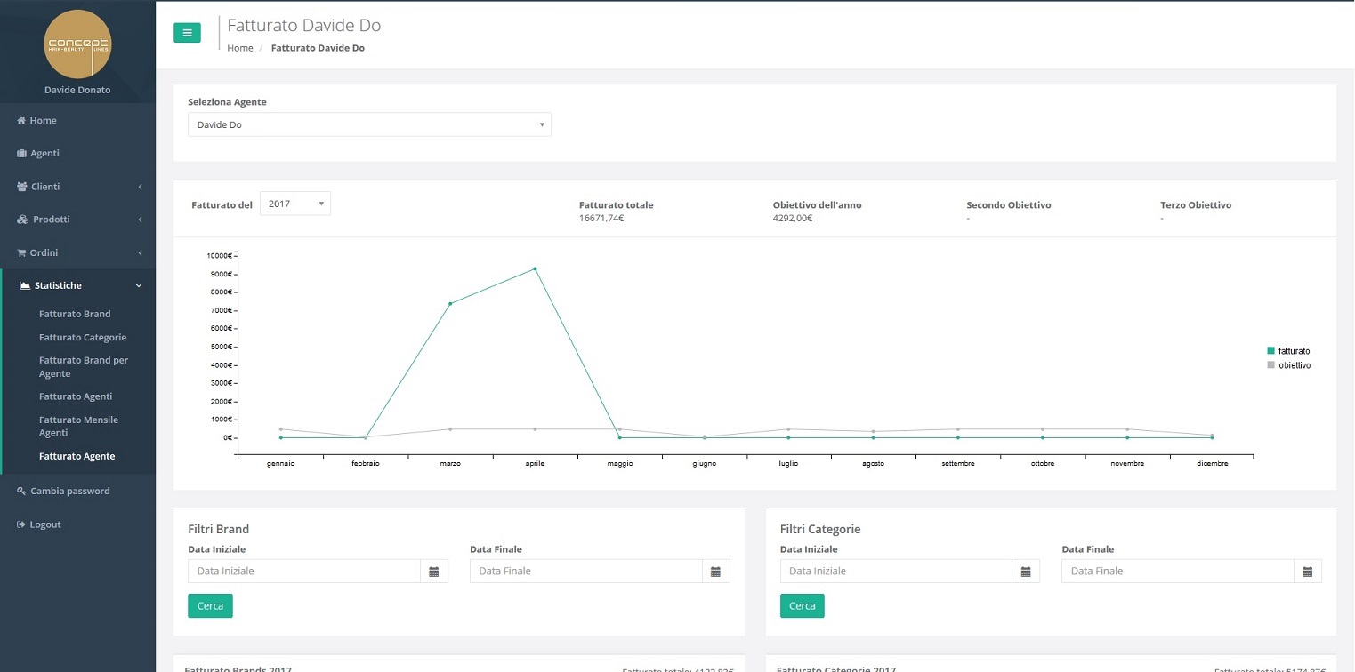Screen dimensions: 1355x672
Task: Open calendar picker for Brand Data Finale
Action: point(715,572)
